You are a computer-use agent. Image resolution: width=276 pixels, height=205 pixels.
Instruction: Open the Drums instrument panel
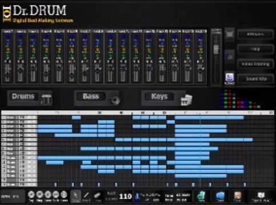point(30,98)
